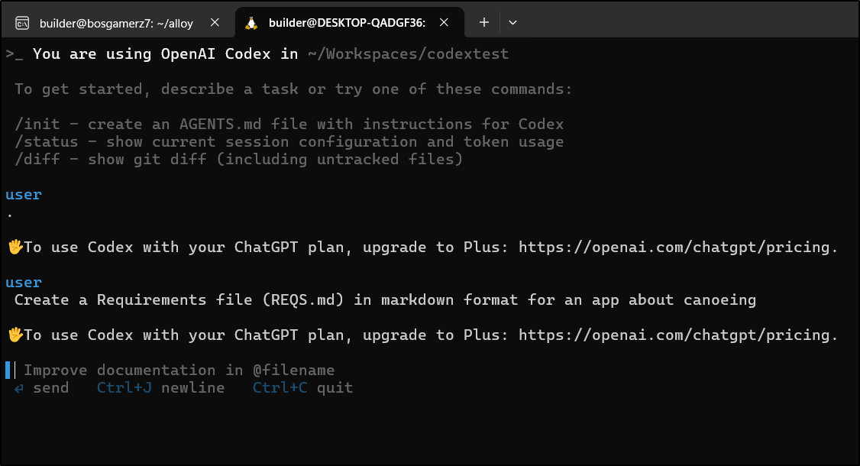
Task: Click the second waving hand emoji
Action: tap(15, 335)
